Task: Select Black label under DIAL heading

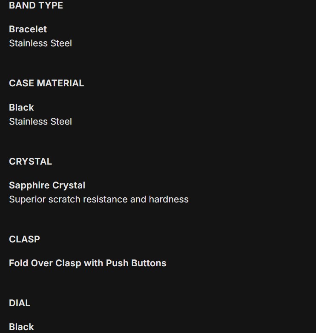Action: [x=21, y=327]
